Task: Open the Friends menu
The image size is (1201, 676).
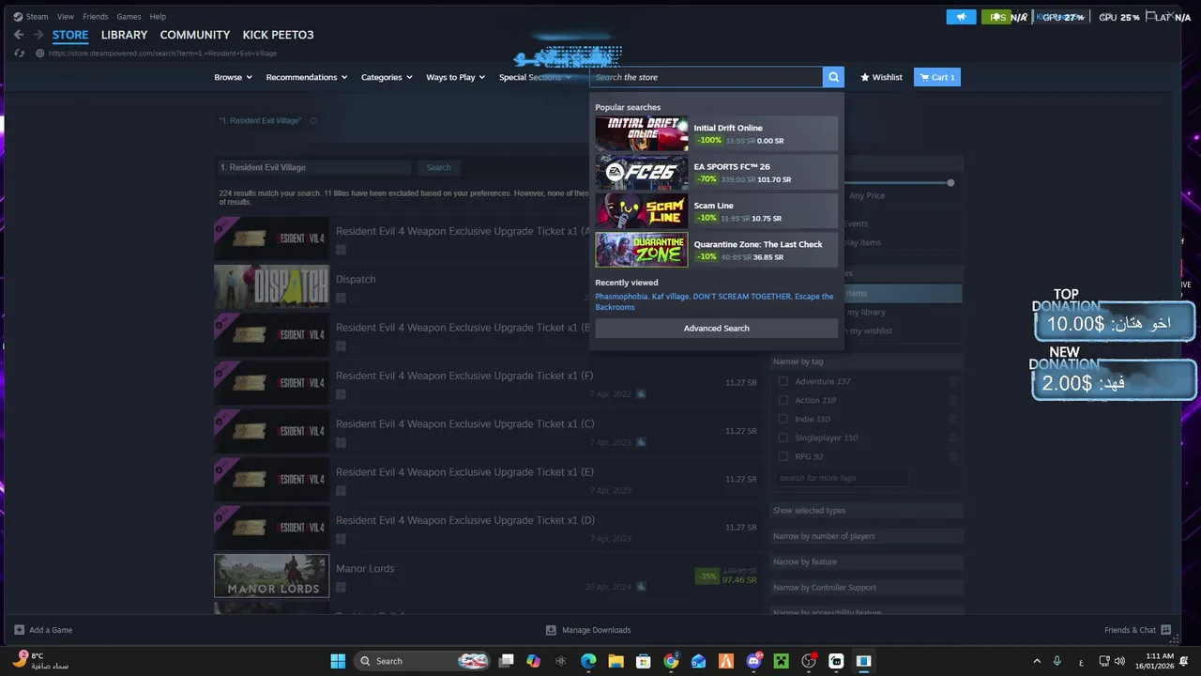Action: (x=95, y=17)
